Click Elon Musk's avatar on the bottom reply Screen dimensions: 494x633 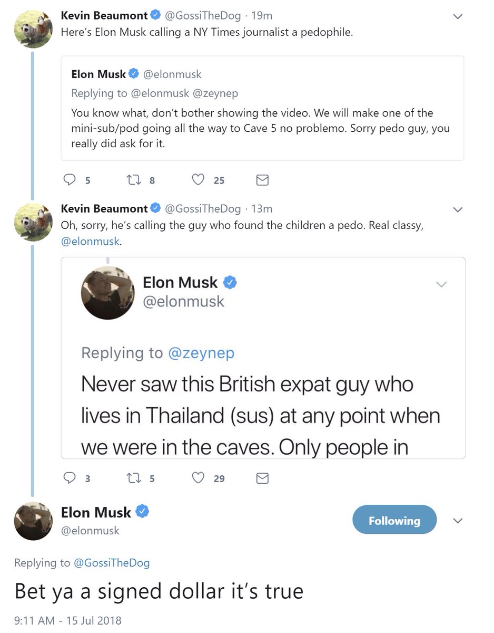(33, 521)
